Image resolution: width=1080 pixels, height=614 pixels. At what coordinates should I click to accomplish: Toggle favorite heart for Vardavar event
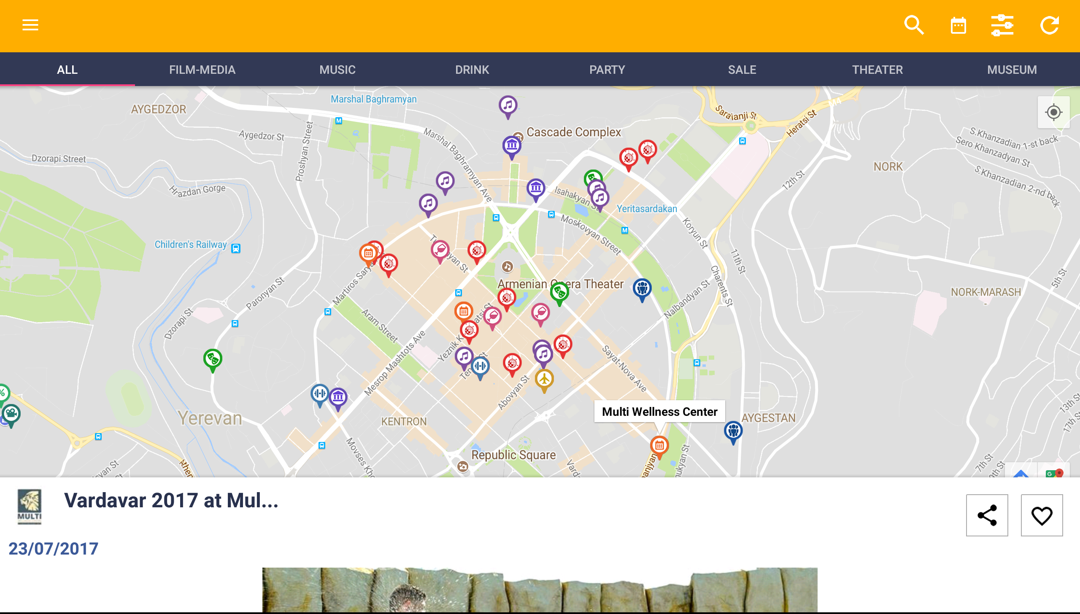pyautogui.click(x=1042, y=515)
